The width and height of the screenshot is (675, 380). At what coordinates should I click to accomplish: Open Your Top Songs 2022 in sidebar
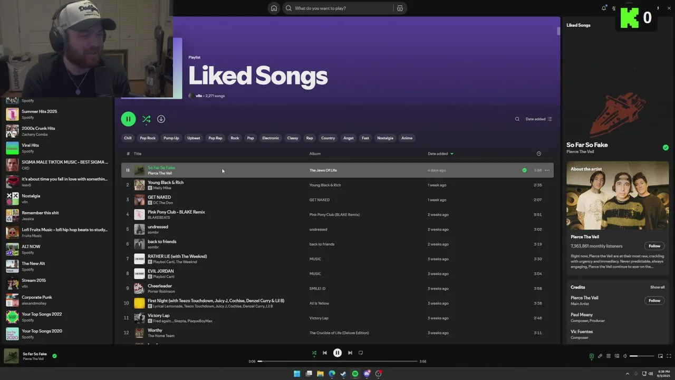coord(56,317)
